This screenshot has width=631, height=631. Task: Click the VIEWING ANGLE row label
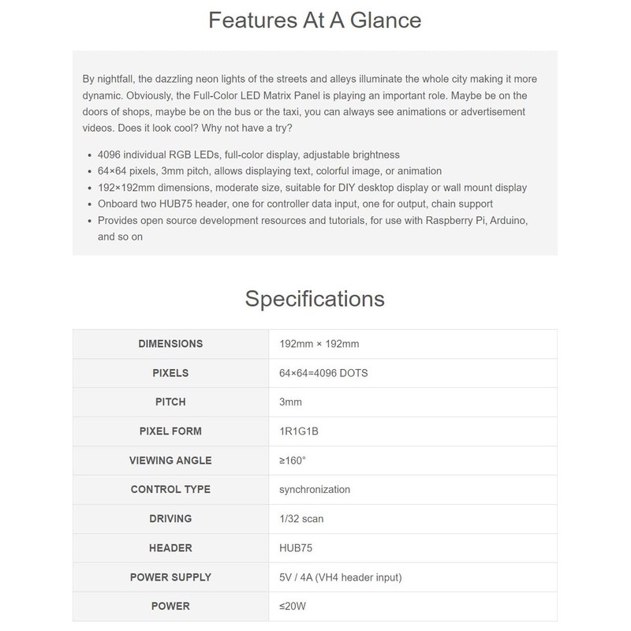click(x=170, y=461)
